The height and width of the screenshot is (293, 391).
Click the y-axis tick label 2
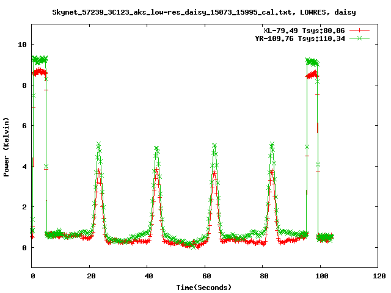(x=24, y=207)
